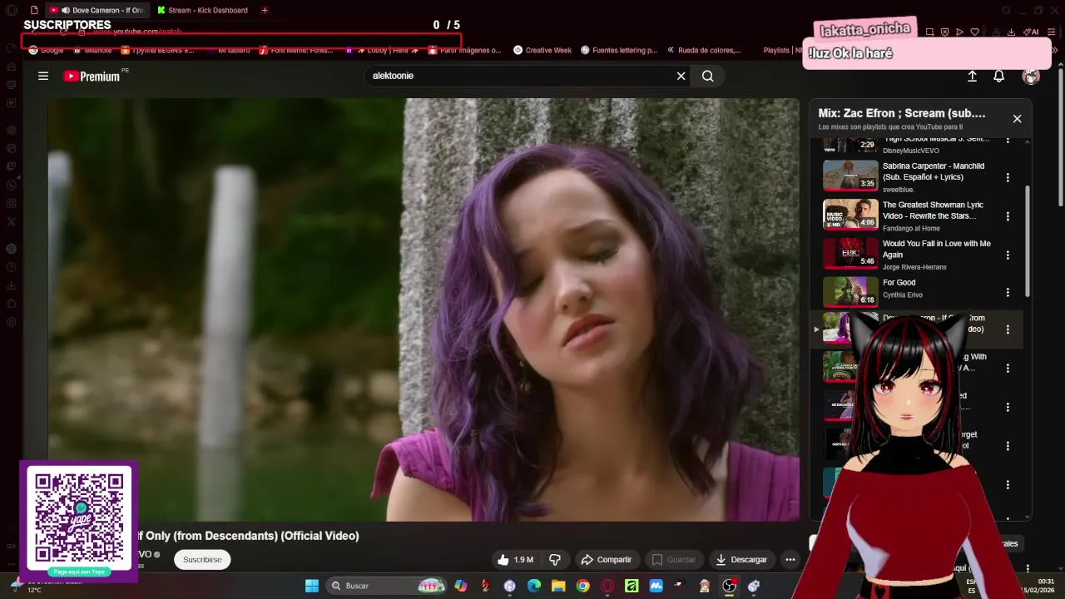Switch to Stream - Kick Dashboard tab
Viewport: 1065px width, 599px height.
[x=202, y=10]
